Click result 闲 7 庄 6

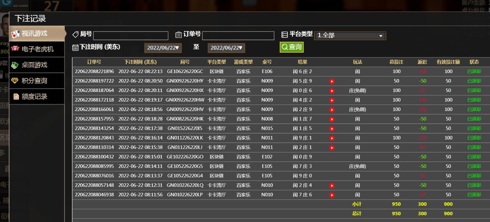point(303,195)
